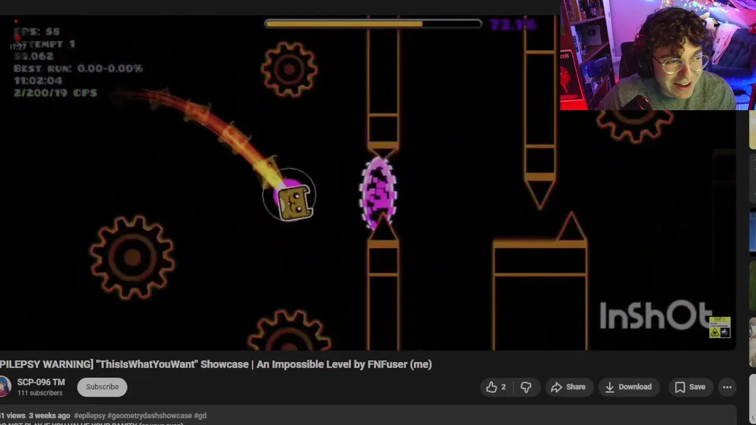Download the video
This screenshot has width=756, height=425.
click(x=628, y=387)
